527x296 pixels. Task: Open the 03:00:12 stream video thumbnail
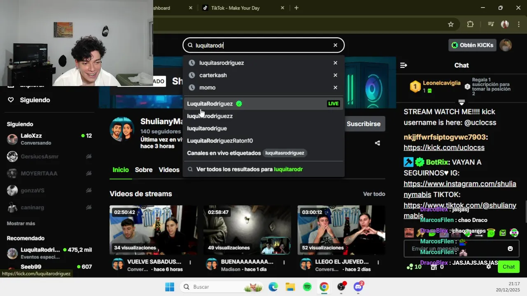341,230
